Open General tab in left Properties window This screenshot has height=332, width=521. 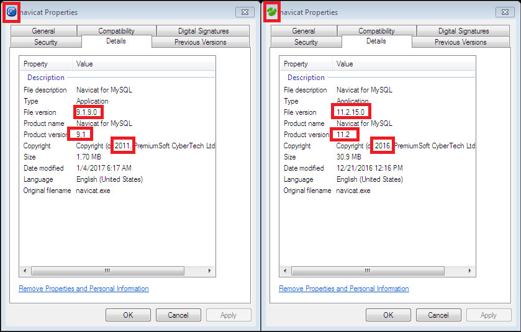click(43, 31)
